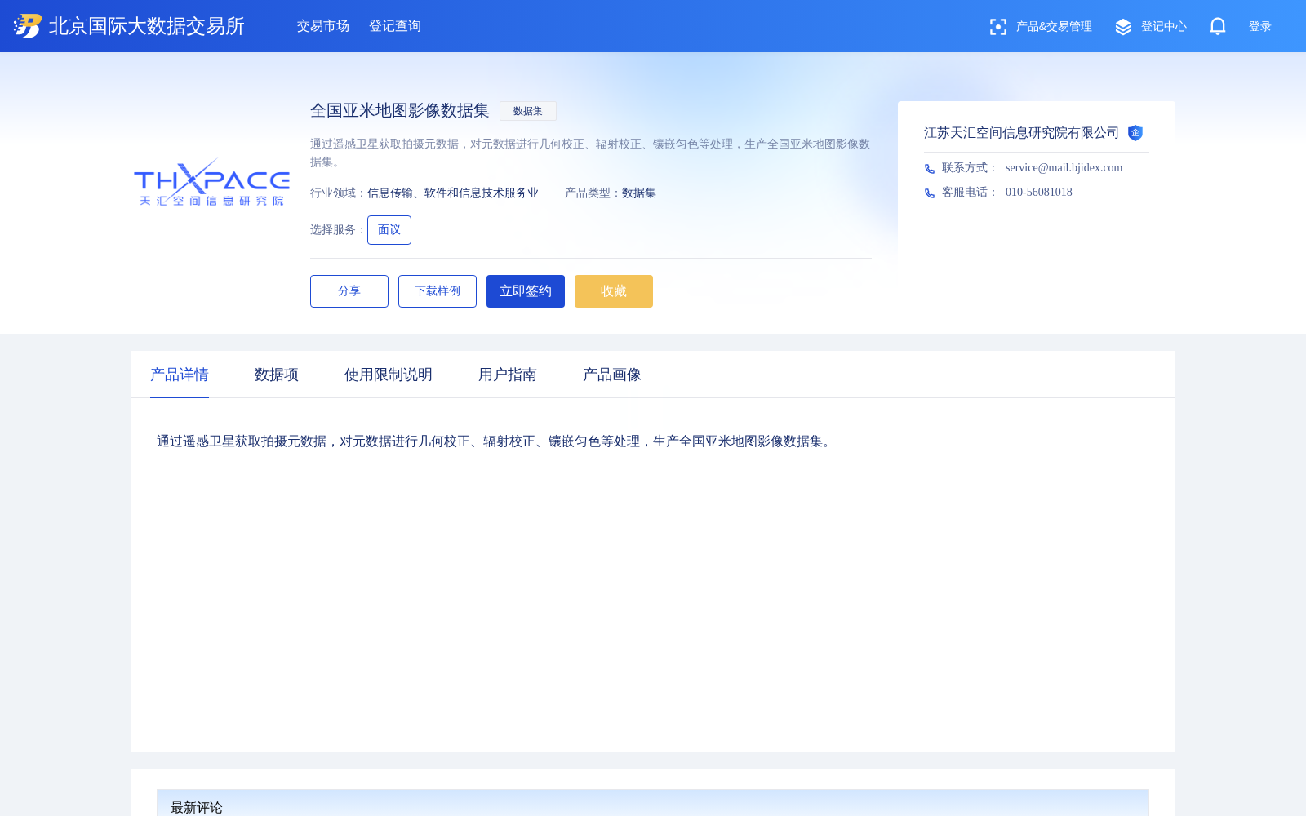
Task: Click phone icon beside 联系方式
Action: 930,169
